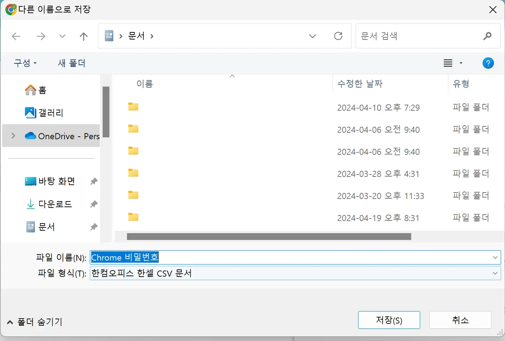Click the help question mark icon
Image resolution: width=505 pixels, height=341 pixels.
[488, 63]
